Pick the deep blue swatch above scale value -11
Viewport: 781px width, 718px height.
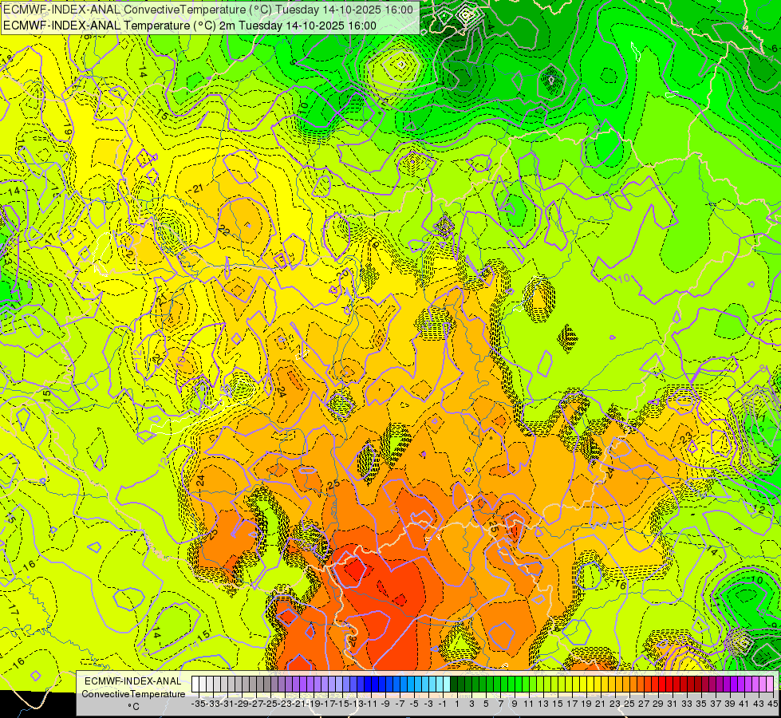[x=368, y=684]
